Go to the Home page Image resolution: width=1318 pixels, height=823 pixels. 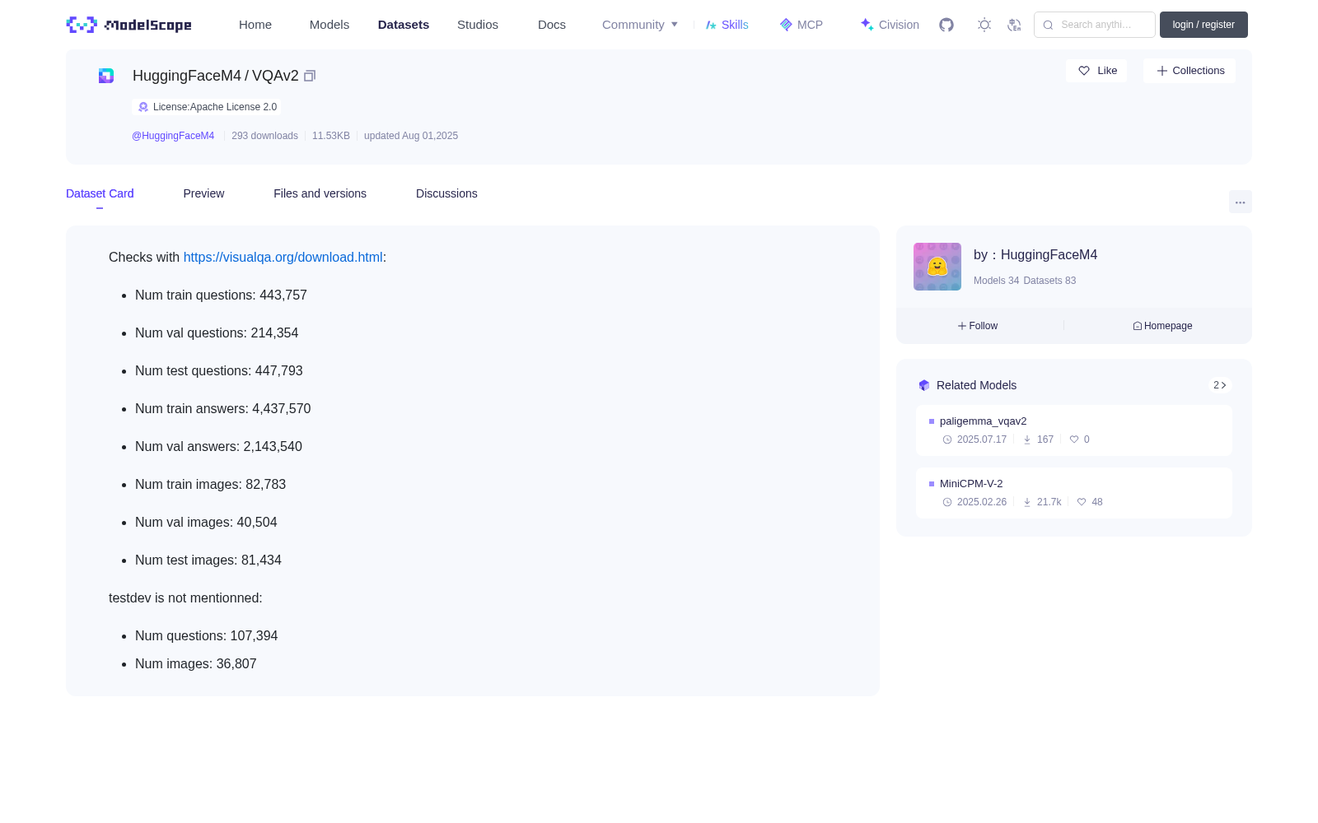255,25
